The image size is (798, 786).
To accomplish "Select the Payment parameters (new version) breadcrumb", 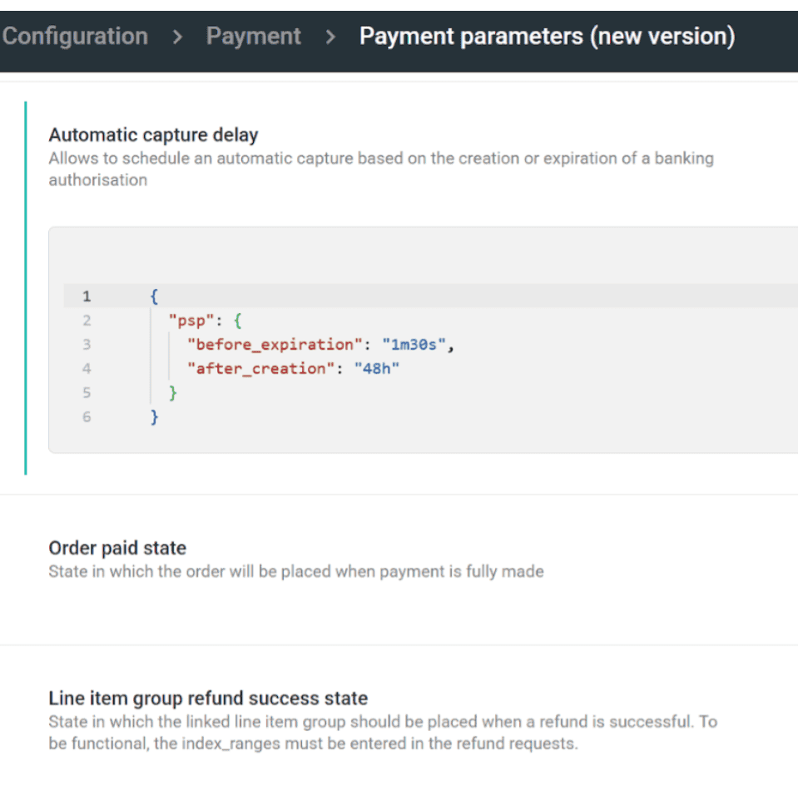I will tap(547, 36).
